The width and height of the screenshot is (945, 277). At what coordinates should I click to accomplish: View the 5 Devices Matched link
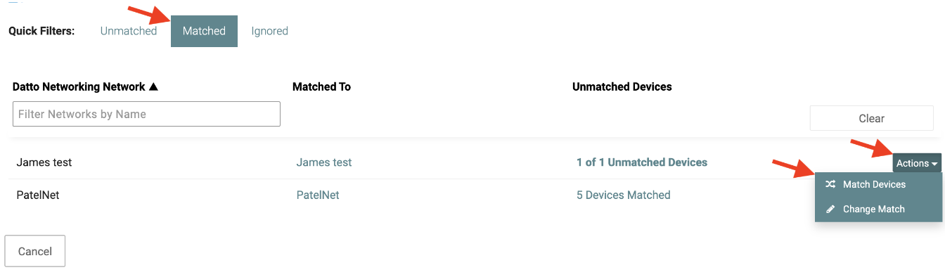[624, 195]
